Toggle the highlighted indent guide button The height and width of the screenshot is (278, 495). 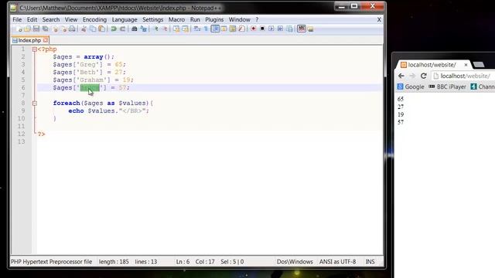coord(215,29)
